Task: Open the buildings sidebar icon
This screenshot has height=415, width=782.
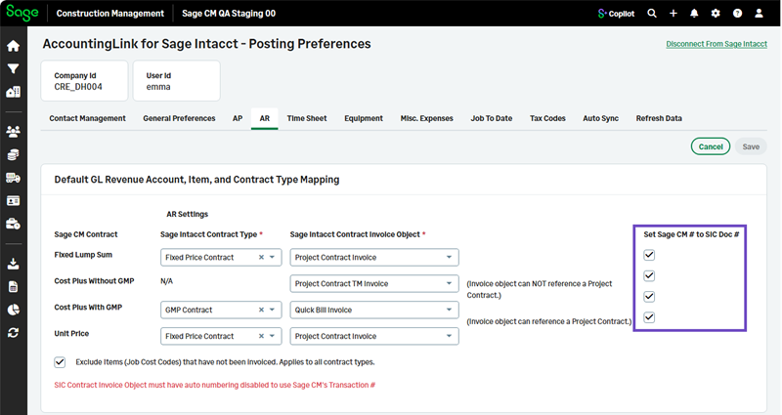Action: coord(13,92)
